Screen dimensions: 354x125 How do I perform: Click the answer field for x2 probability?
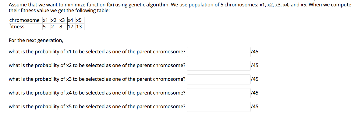(x=219, y=66)
